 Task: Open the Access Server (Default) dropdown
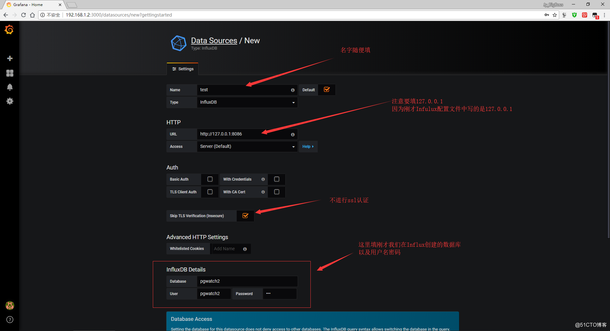pyautogui.click(x=247, y=147)
